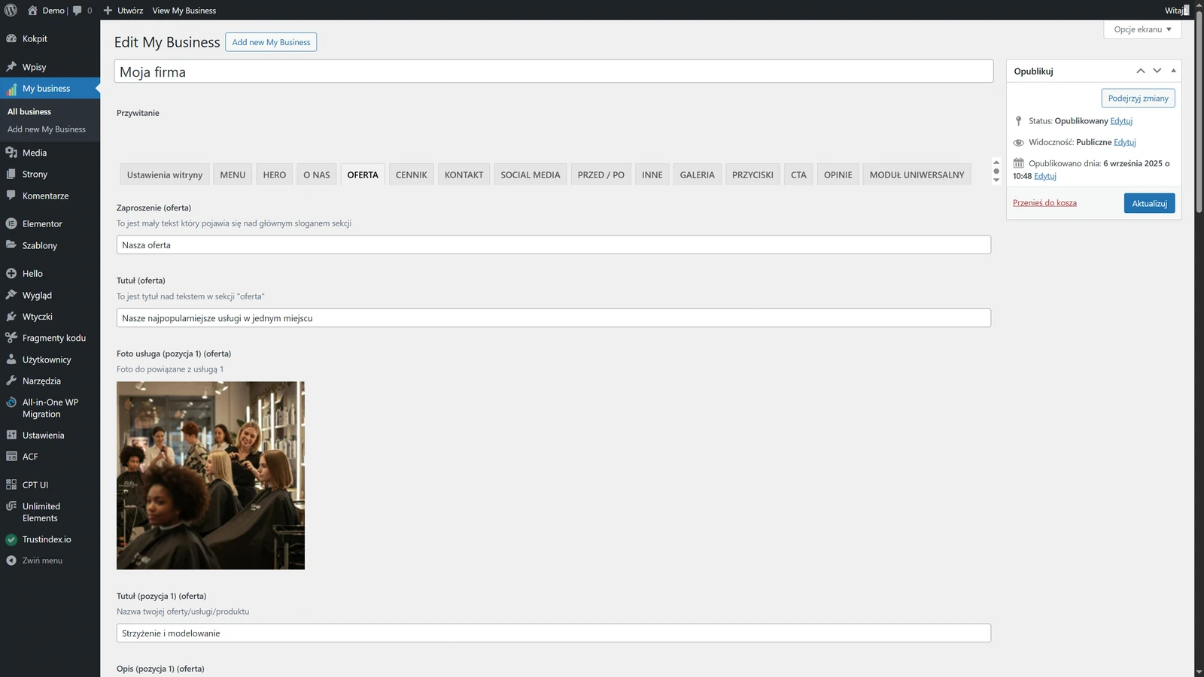
Task: Click the Przenieś do kosza link
Action: 1044,203
